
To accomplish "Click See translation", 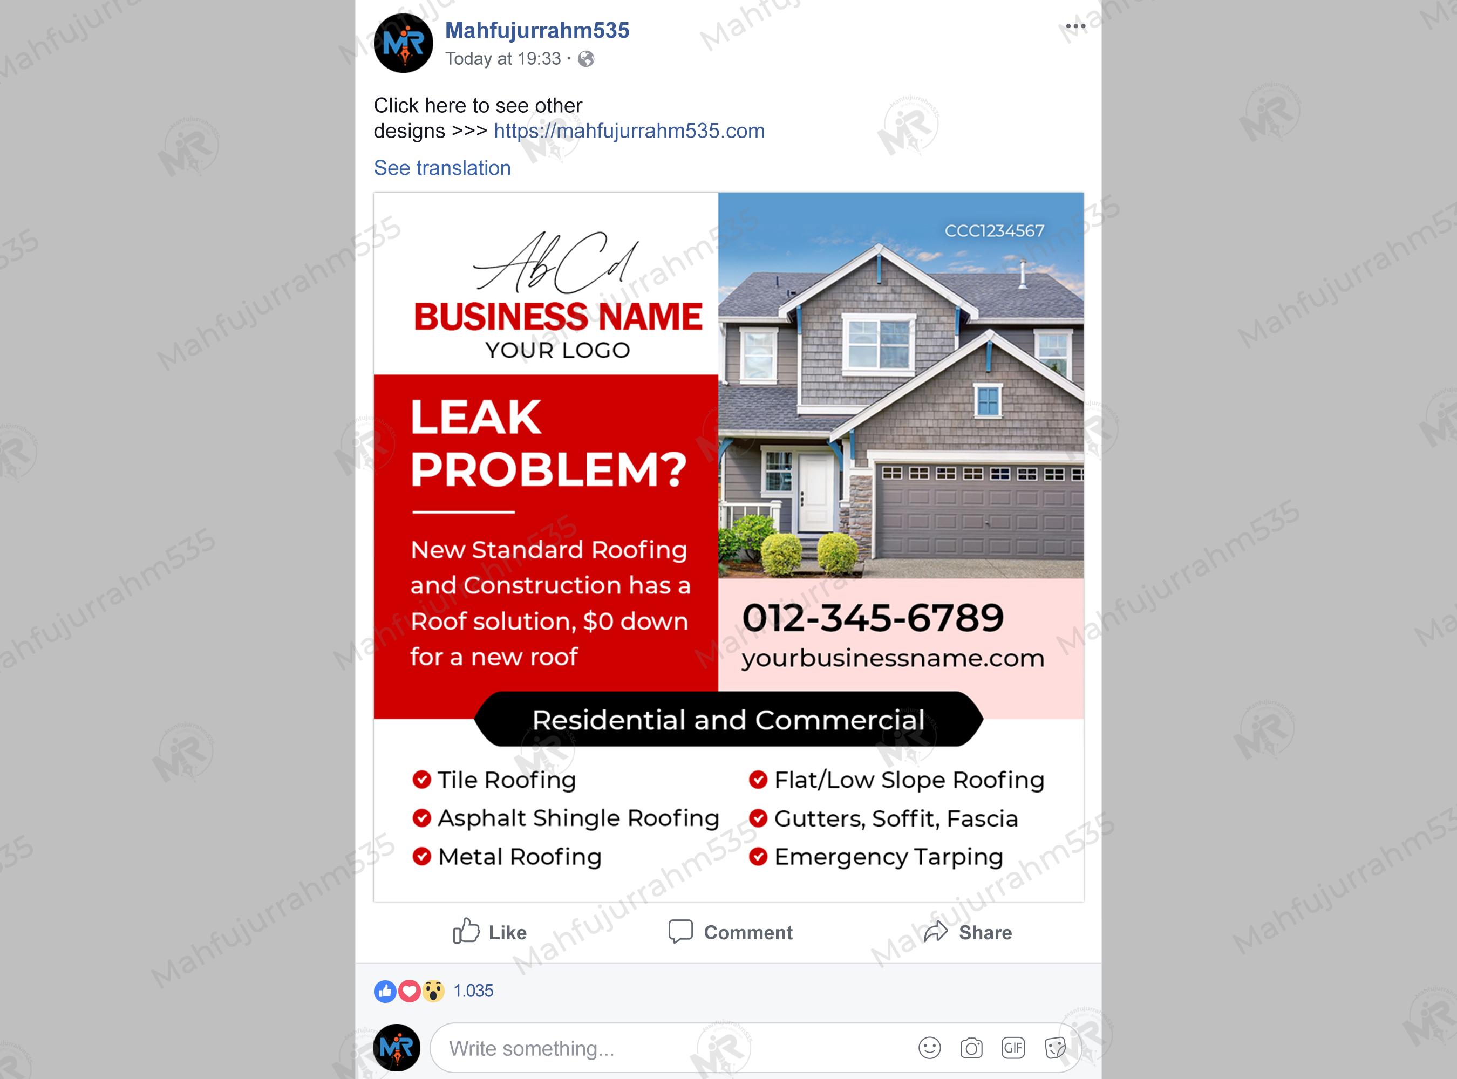I will (x=441, y=168).
